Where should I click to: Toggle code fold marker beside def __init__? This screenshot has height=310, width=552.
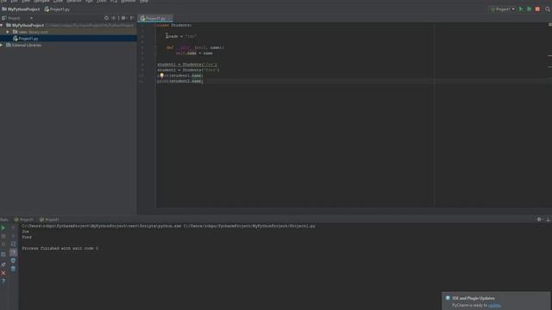[x=155, y=47]
